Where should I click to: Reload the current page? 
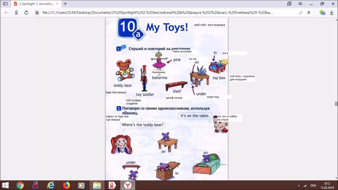[x=26, y=12]
